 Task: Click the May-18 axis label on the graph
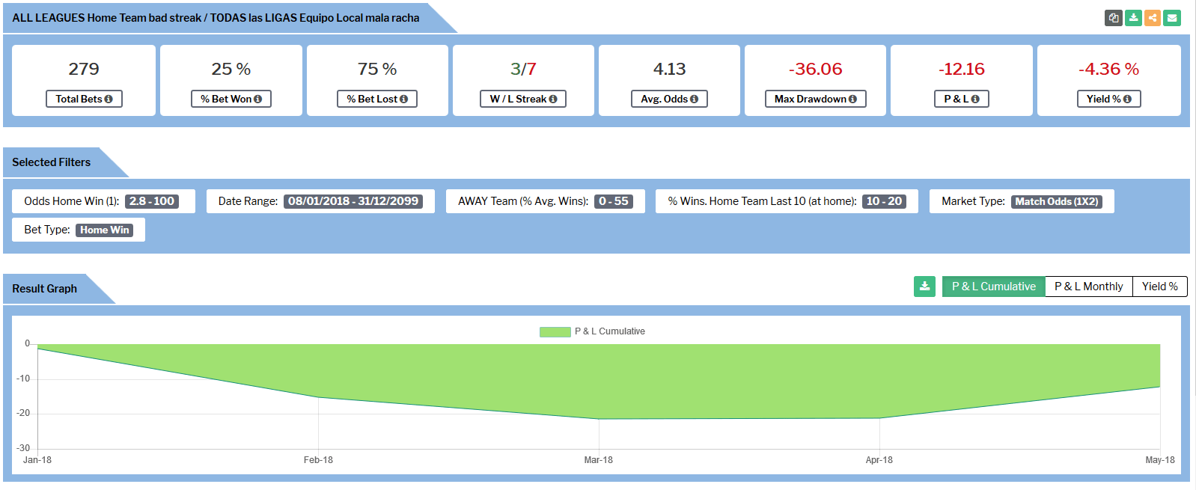coord(1159,460)
